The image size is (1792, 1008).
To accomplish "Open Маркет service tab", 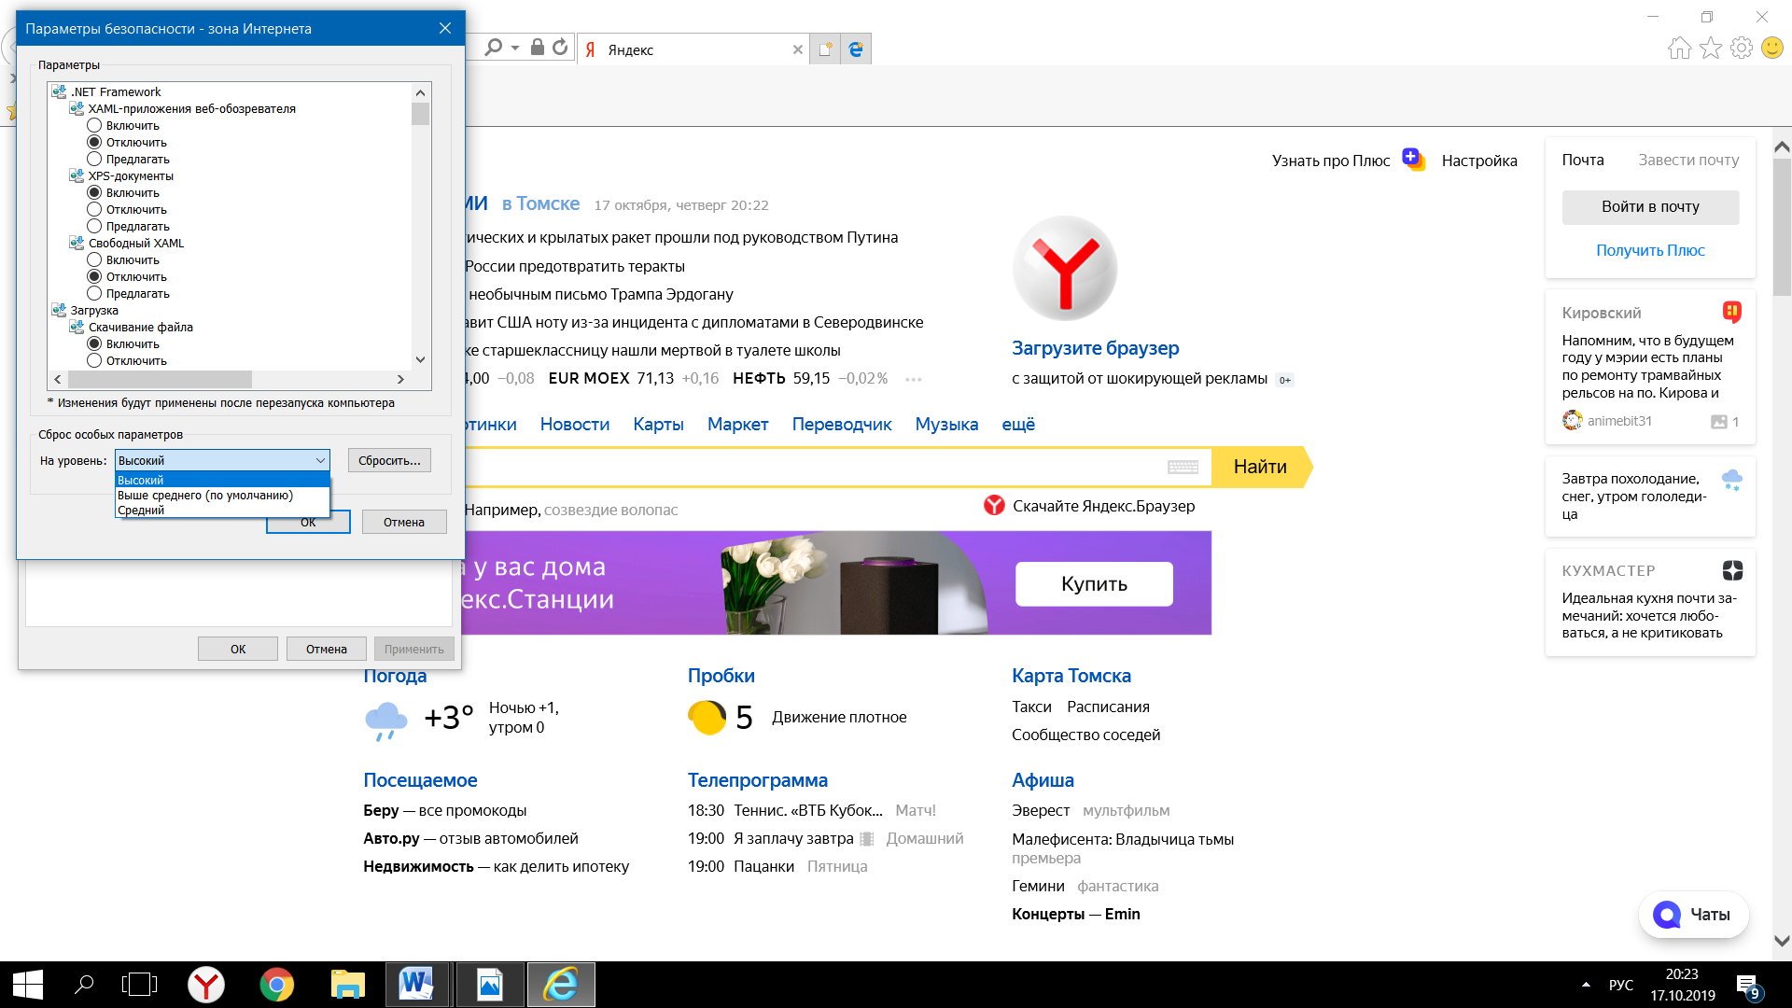I will coord(737,424).
